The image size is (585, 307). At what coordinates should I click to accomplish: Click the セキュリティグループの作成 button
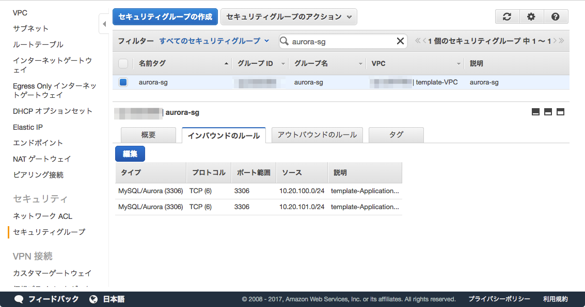pyautogui.click(x=164, y=16)
